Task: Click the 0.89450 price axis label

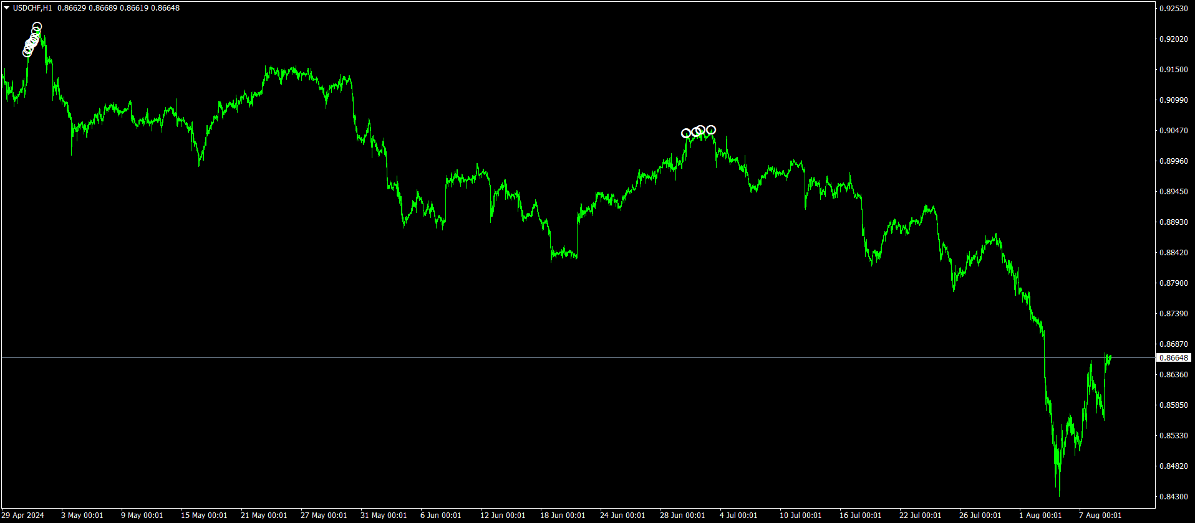Action: [x=1173, y=192]
